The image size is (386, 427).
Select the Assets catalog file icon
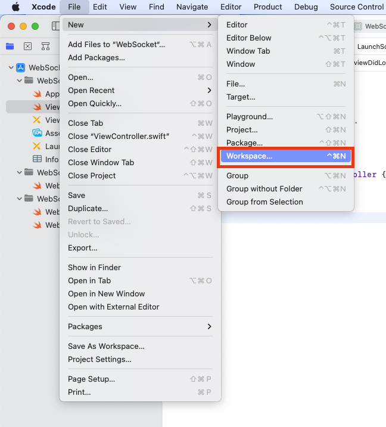pyautogui.click(x=38, y=133)
